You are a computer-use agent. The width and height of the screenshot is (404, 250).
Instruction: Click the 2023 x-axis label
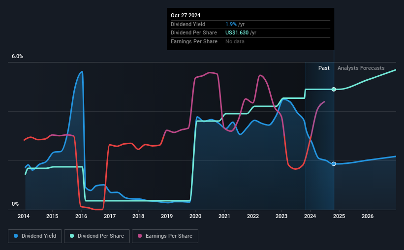[281, 216]
